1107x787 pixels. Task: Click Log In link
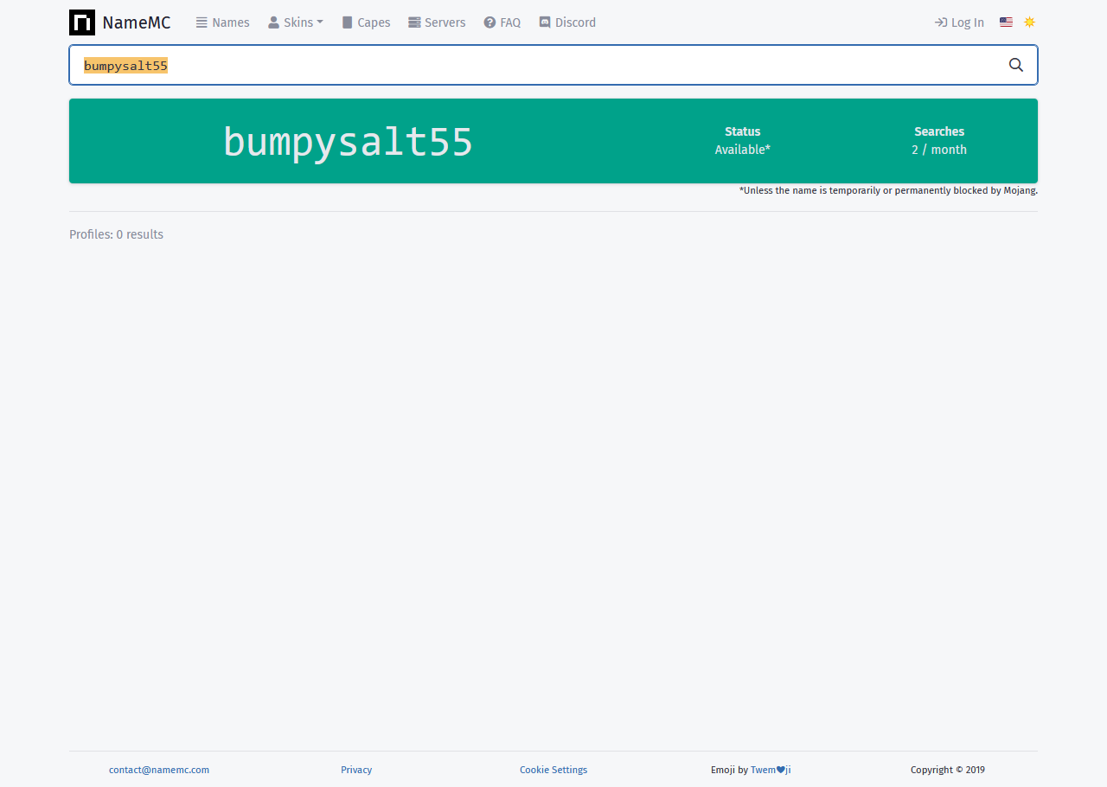[959, 22]
